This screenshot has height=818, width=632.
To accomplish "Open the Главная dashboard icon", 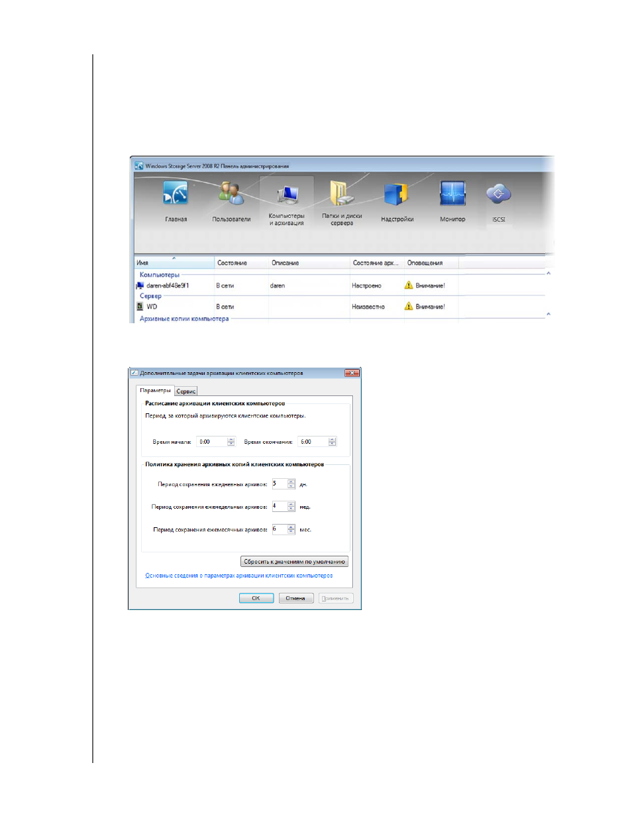I will pyautogui.click(x=176, y=193).
